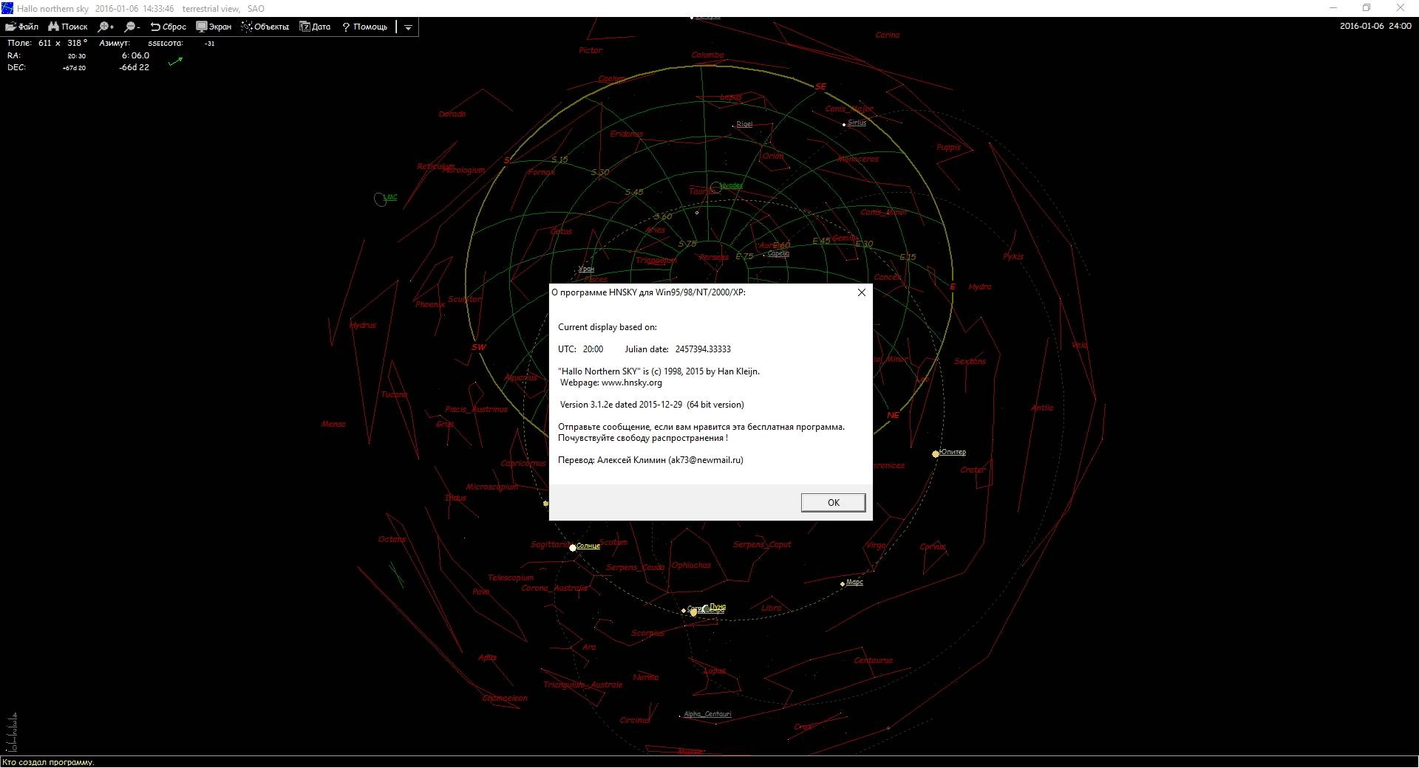Click the Pictor constellation label
The width and height of the screenshot is (1419, 768).
click(x=591, y=51)
